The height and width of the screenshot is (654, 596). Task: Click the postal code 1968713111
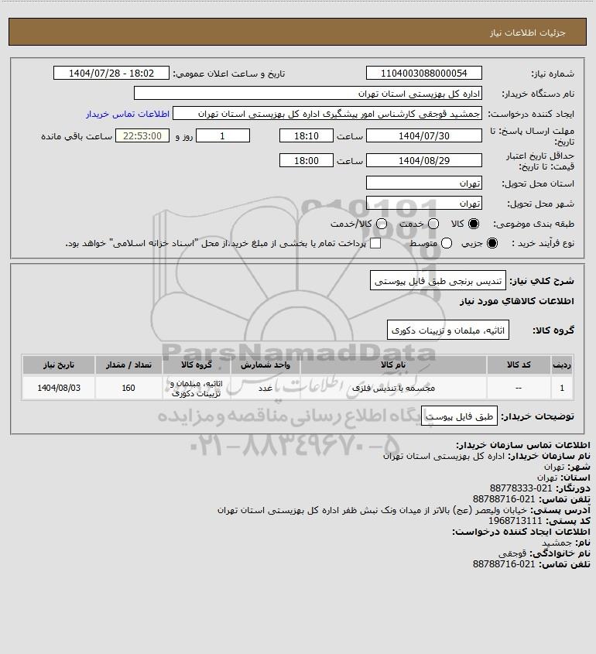(515, 521)
